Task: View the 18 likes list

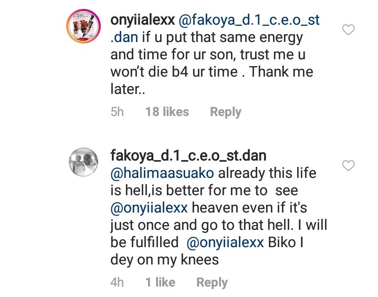Action: (167, 112)
